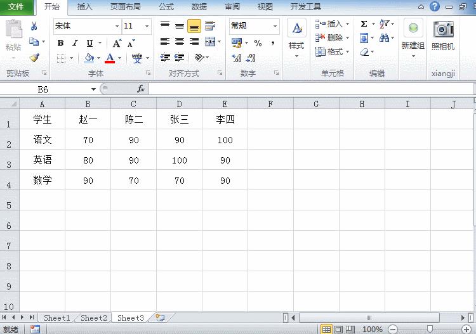Click the zoom slider handle
This screenshot has width=476, height=334.
430,329
